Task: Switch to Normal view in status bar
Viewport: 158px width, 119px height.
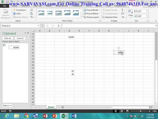Action: [116, 111]
